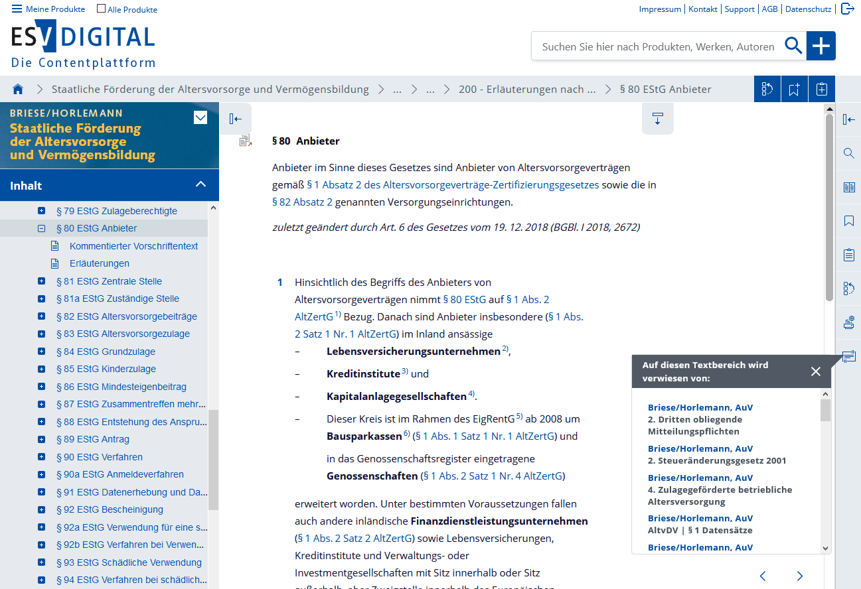Click the print icon in right sidebar

848,323
